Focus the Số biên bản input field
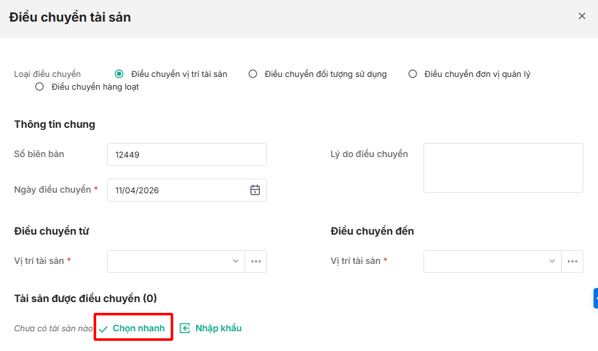 coord(187,155)
